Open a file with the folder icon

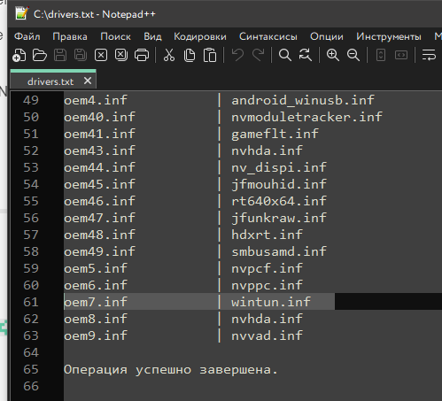40,55
